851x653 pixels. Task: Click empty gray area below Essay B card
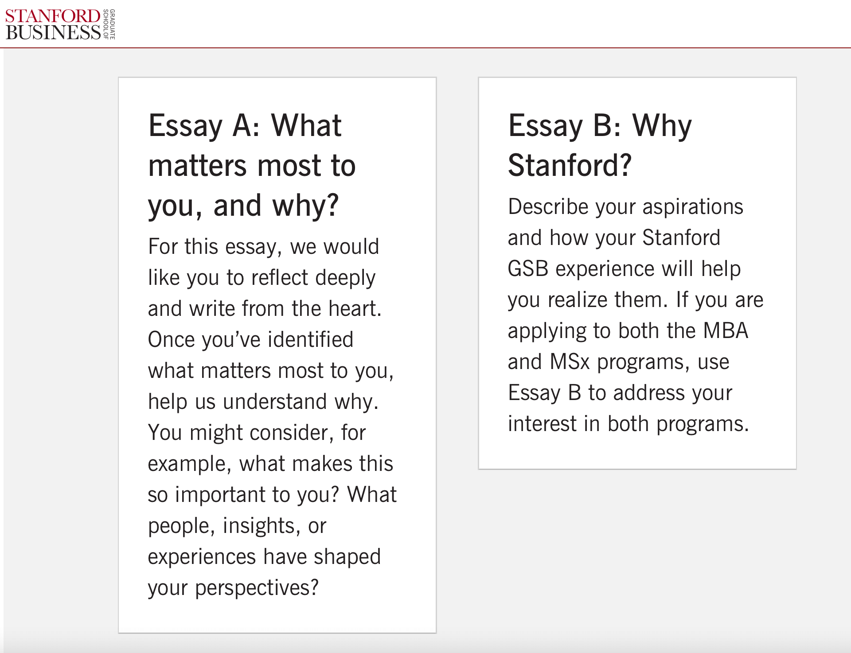pos(637,554)
